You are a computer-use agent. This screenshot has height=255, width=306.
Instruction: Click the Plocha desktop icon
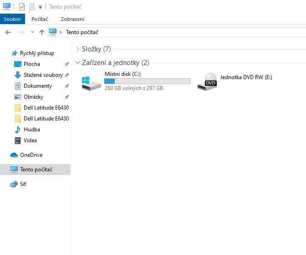(18, 64)
